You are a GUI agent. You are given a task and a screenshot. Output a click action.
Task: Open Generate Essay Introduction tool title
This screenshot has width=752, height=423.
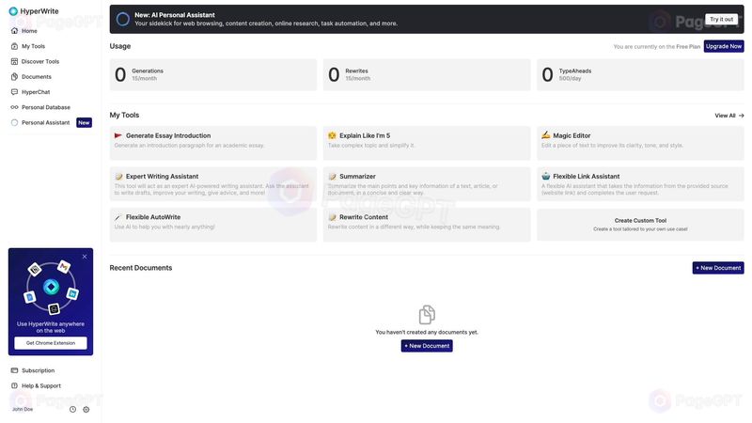pos(168,135)
